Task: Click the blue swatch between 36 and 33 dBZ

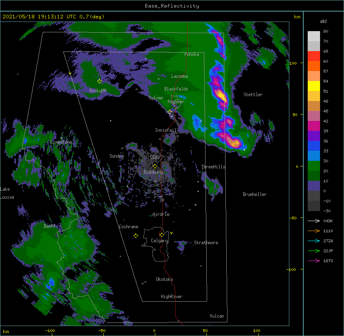Action: click(314, 146)
